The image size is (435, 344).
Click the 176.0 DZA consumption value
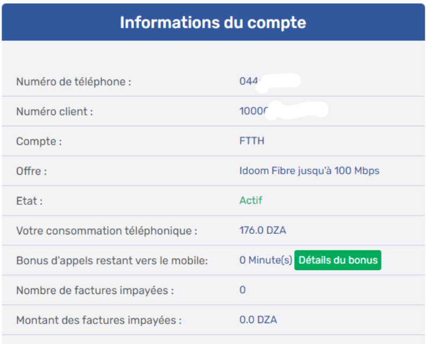[x=263, y=230]
